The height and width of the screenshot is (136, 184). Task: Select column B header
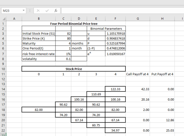39,18
